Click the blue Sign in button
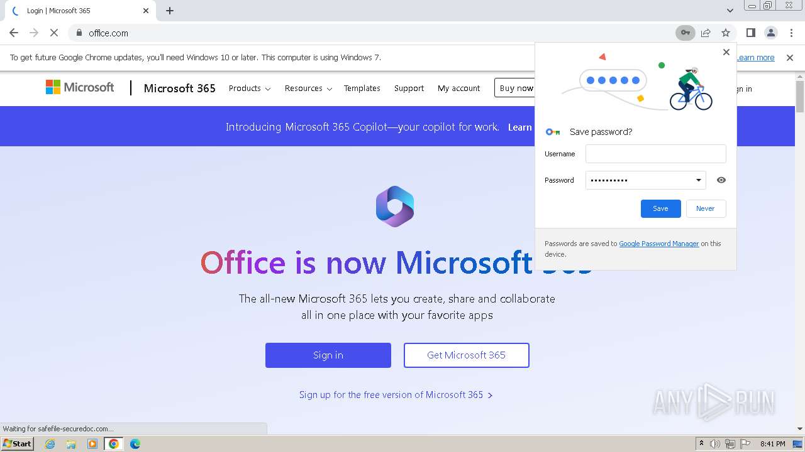 click(328, 355)
